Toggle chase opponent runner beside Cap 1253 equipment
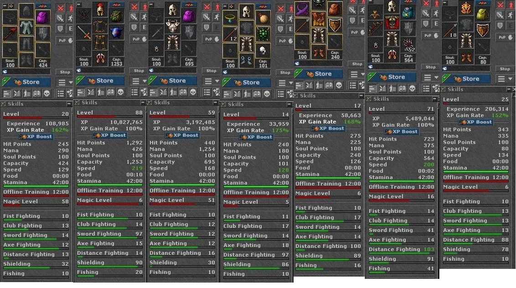The height and width of the screenshot is (288, 516). (x=144, y=17)
